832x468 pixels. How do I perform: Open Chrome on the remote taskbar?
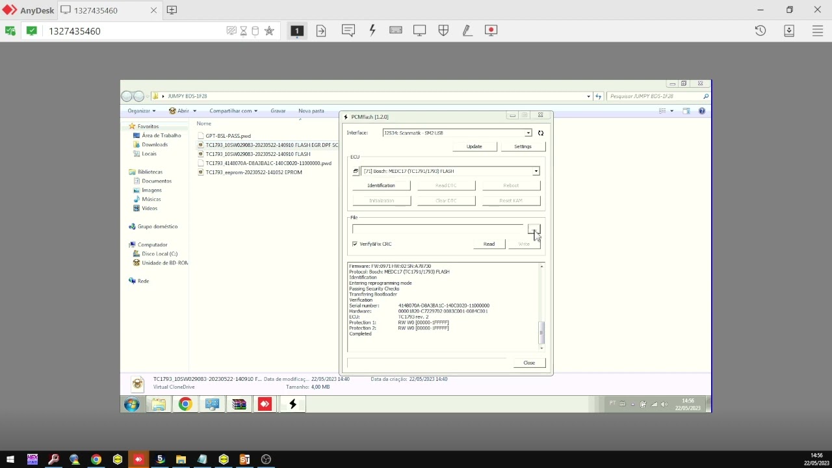coord(185,404)
